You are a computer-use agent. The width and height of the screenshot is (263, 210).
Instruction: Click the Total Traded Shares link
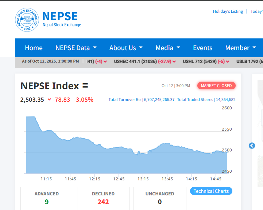pos(195,100)
